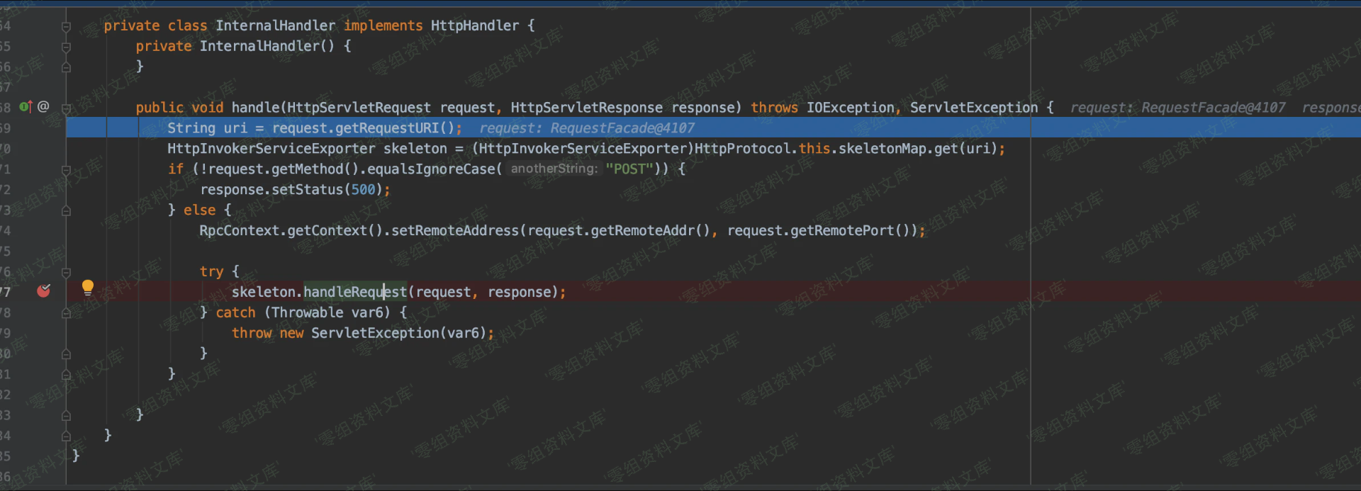Image resolution: width=1361 pixels, height=491 pixels.
Task: Open the yellow lightbulb quick-fix menu
Action: point(87,287)
